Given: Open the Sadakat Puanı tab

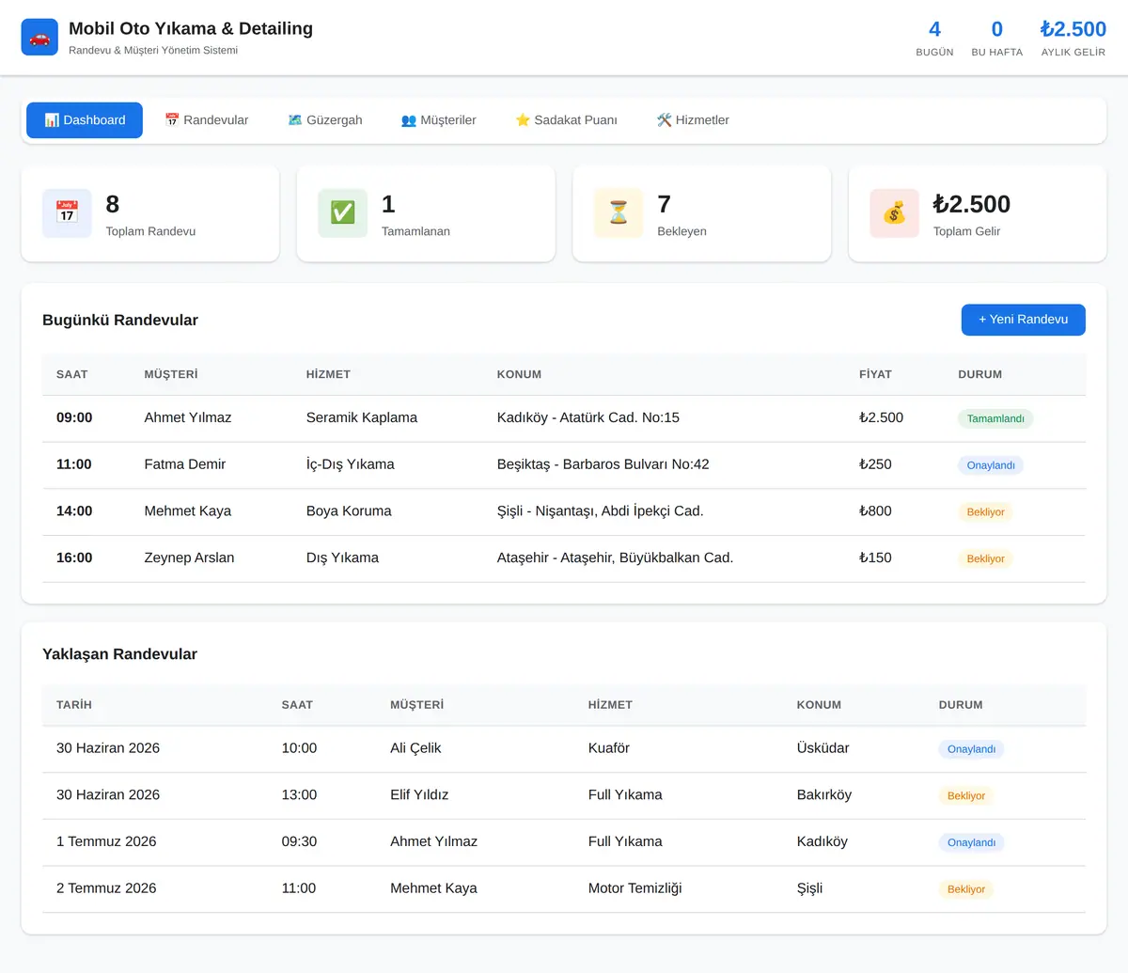Looking at the screenshot, I should click(x=567, y=120).
